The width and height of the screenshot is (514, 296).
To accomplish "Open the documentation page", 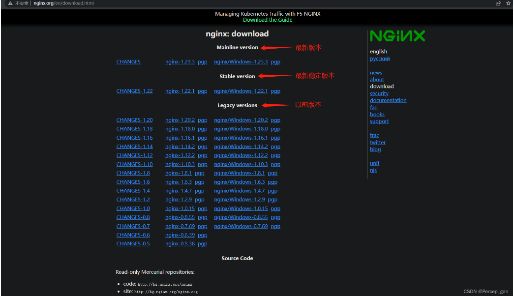I will point(388,100).
